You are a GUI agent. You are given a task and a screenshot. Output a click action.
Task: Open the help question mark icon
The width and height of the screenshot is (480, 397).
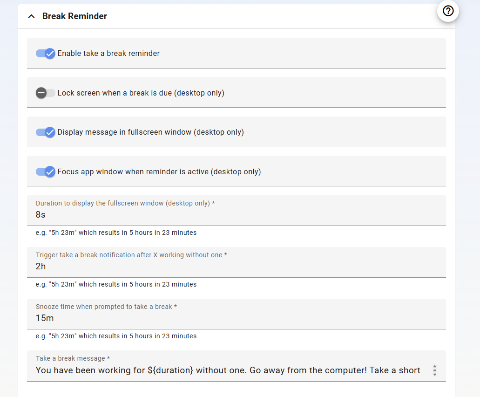pyautogui.click(x=448, y=11)
